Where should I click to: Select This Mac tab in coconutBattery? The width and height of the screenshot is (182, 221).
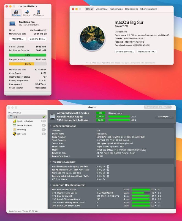(x=16, y=13)
